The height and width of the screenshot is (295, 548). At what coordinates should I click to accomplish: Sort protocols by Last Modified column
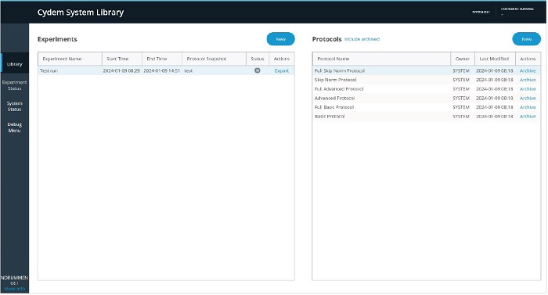click(494, 59)
